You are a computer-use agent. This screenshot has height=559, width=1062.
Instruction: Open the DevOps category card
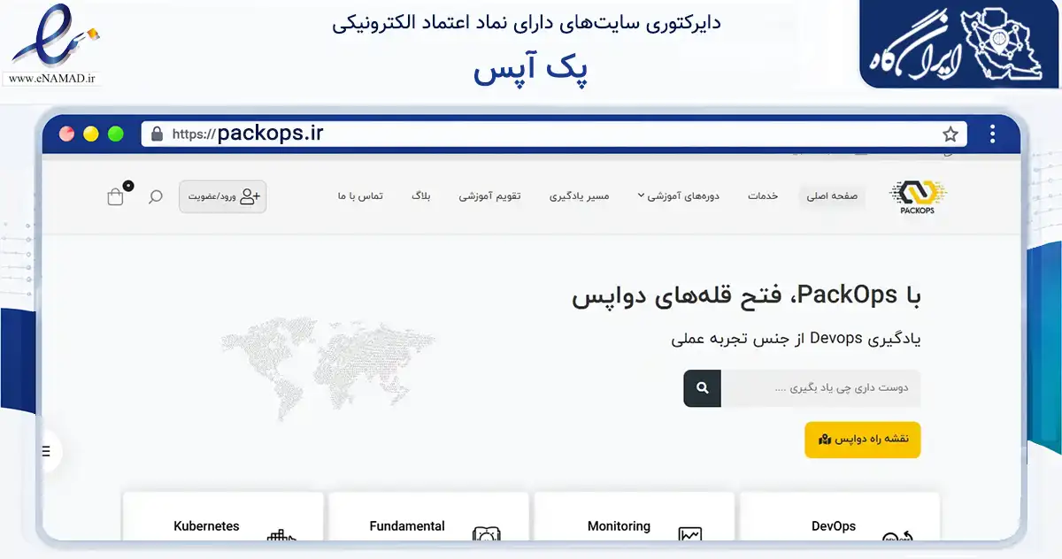pyautogui.click(x=840, y=517)
